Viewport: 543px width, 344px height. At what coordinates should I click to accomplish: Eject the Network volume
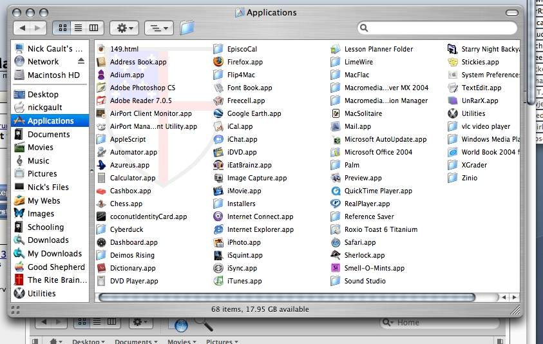(81, 61)
